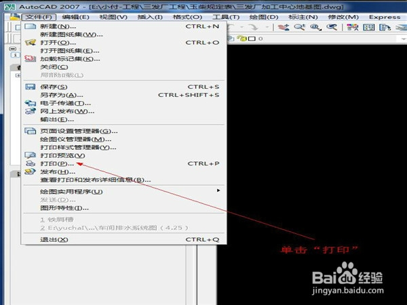Choose 退出(X) to quit AutoCAD
Screen dimensions: 407x305
point(124,240)
